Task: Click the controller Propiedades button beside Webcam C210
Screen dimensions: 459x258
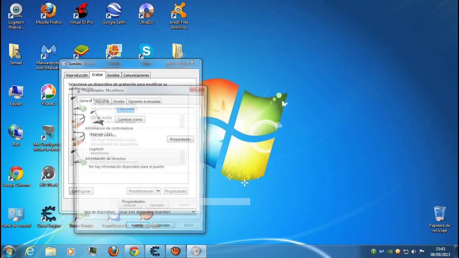Action: click(180, 139)
